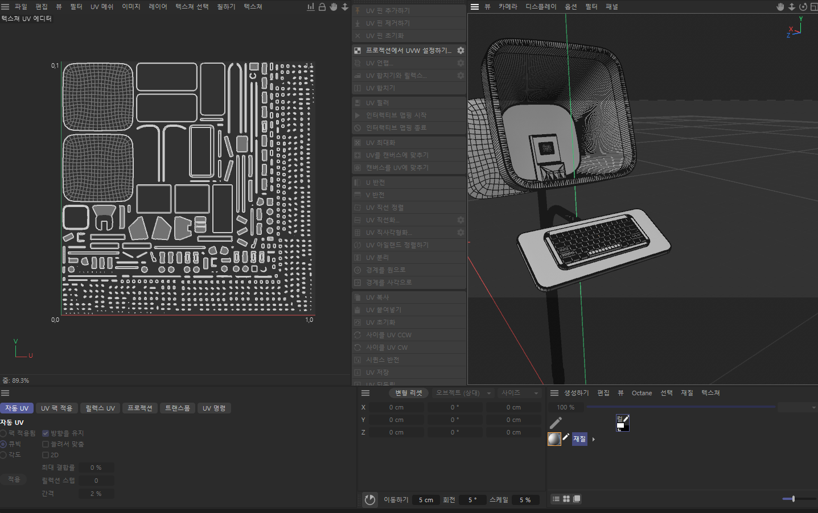The width and height of the screenshot is (818, 513).
Task: Click the layered view icon in the material manager
Action: point(577,499)
